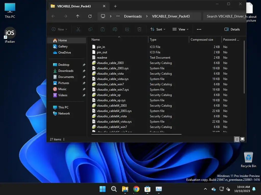Toggle the Details pane

coord(232,29)
